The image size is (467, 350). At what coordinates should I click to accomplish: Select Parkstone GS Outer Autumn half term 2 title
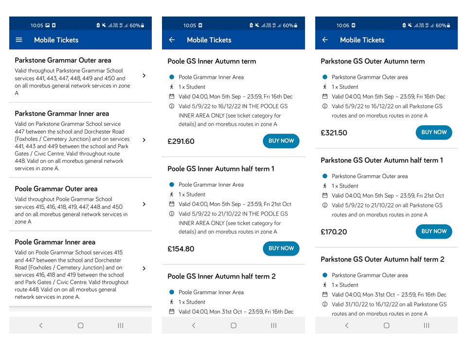point(382,259)
